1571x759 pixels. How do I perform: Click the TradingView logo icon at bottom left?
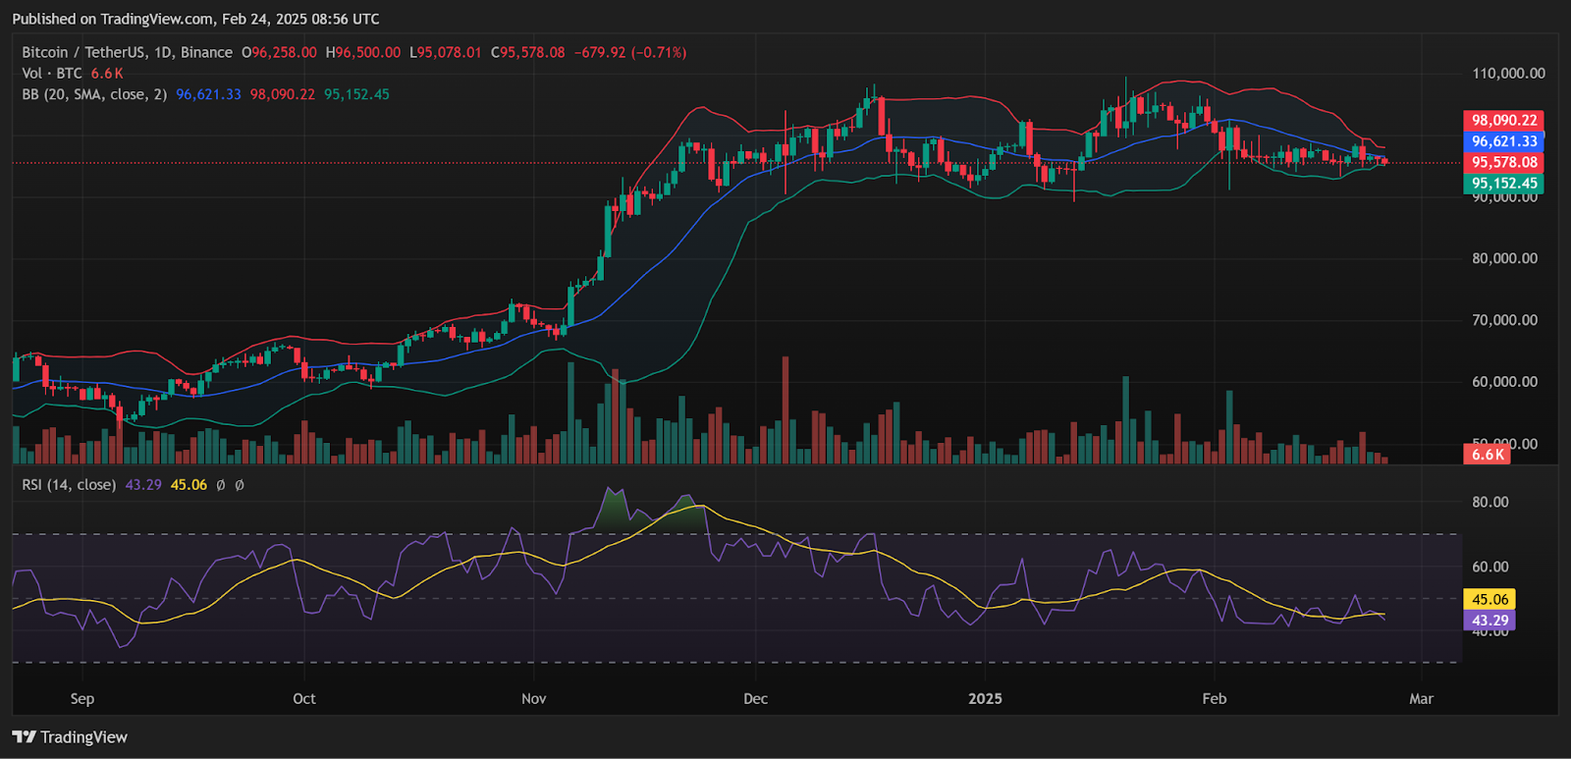(24, 737)
